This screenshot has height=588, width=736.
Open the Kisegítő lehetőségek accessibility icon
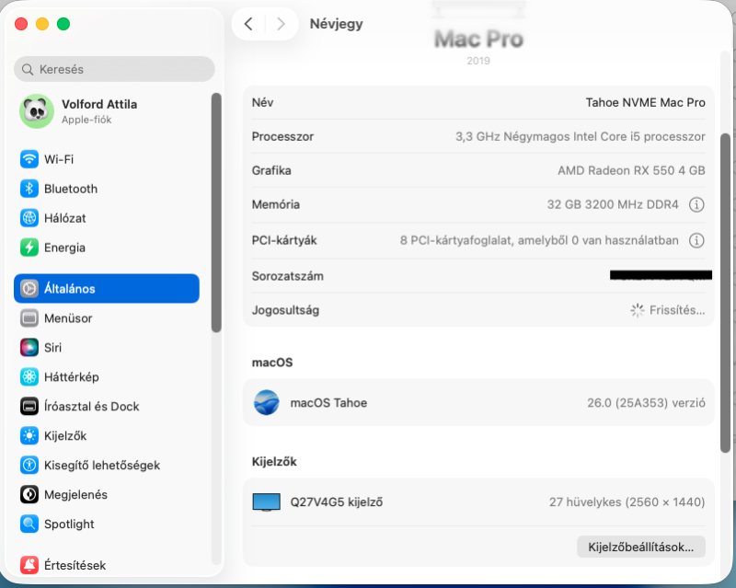click(29, 465)
